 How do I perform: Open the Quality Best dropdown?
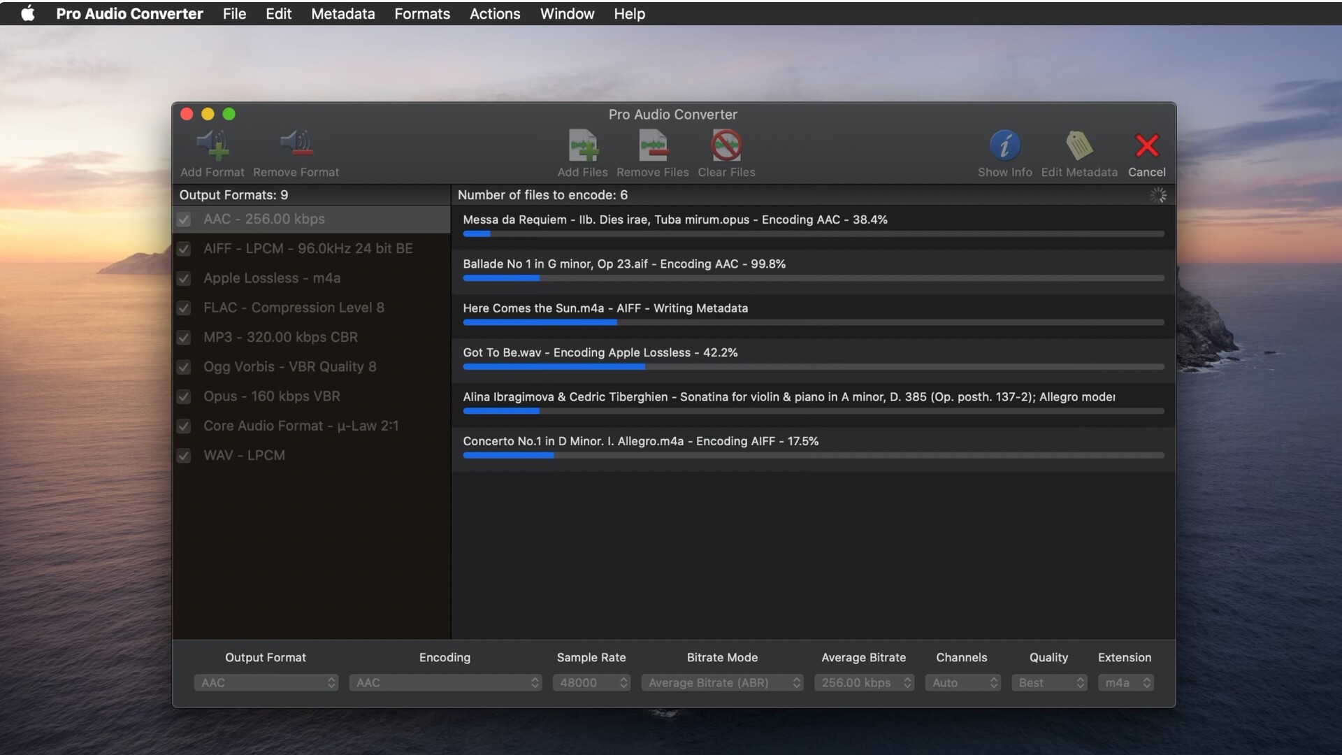point(1049,682)
